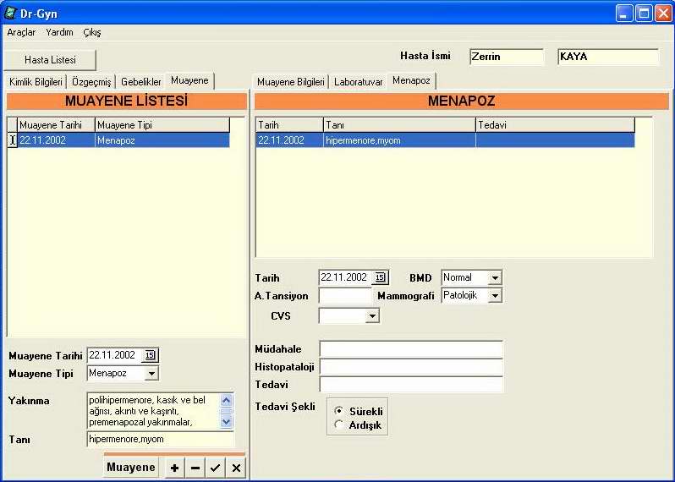Image resolution: width=675 pixels, height=482 pixels.
Task: Select the Ardışık treatment radio button
Action: 339,424
